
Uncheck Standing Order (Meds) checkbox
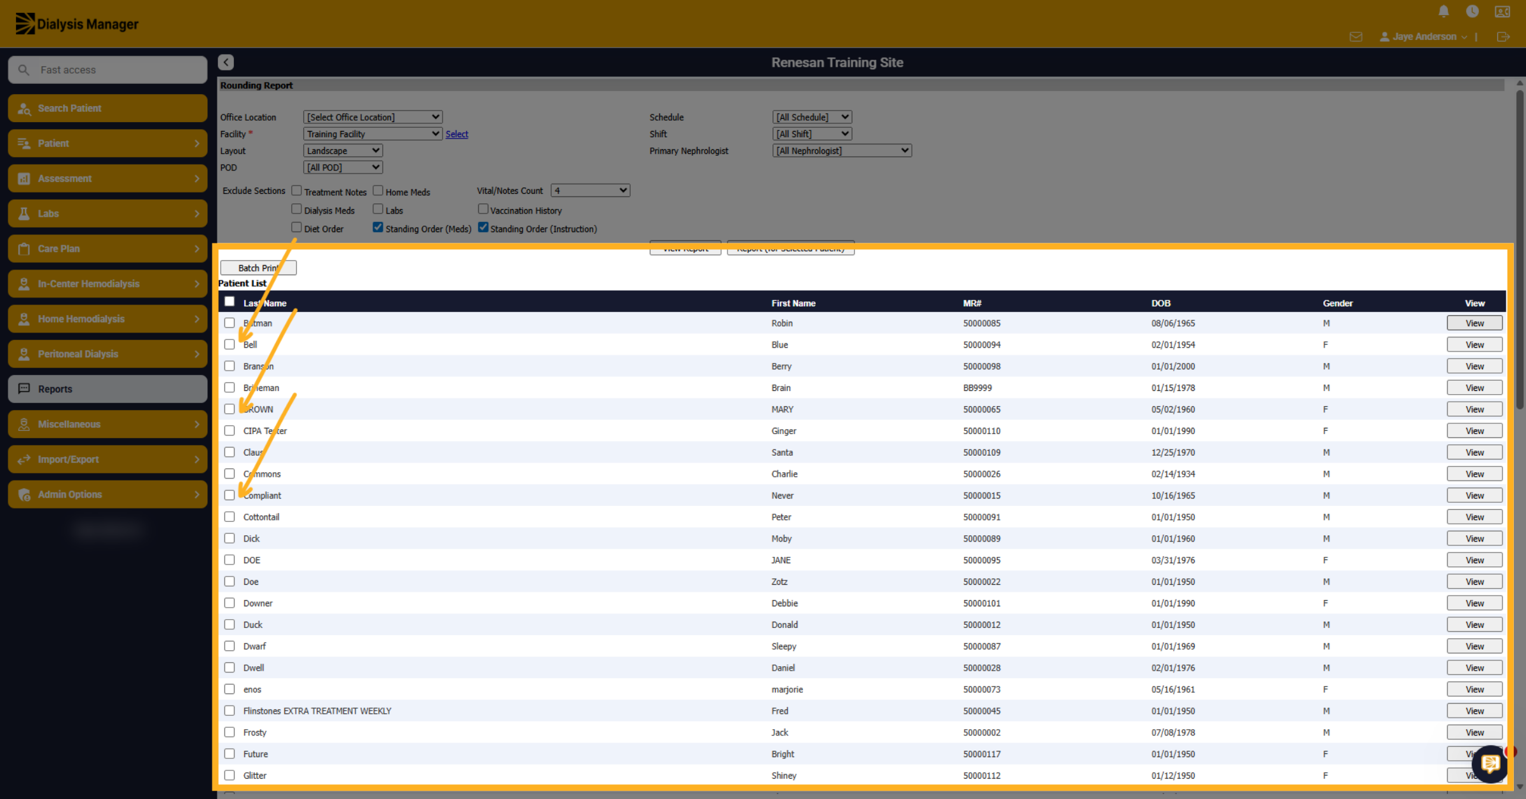(x=378, y=228)
